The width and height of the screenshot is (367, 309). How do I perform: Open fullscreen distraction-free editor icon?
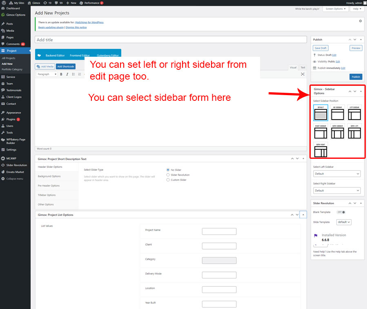point(302,74)
